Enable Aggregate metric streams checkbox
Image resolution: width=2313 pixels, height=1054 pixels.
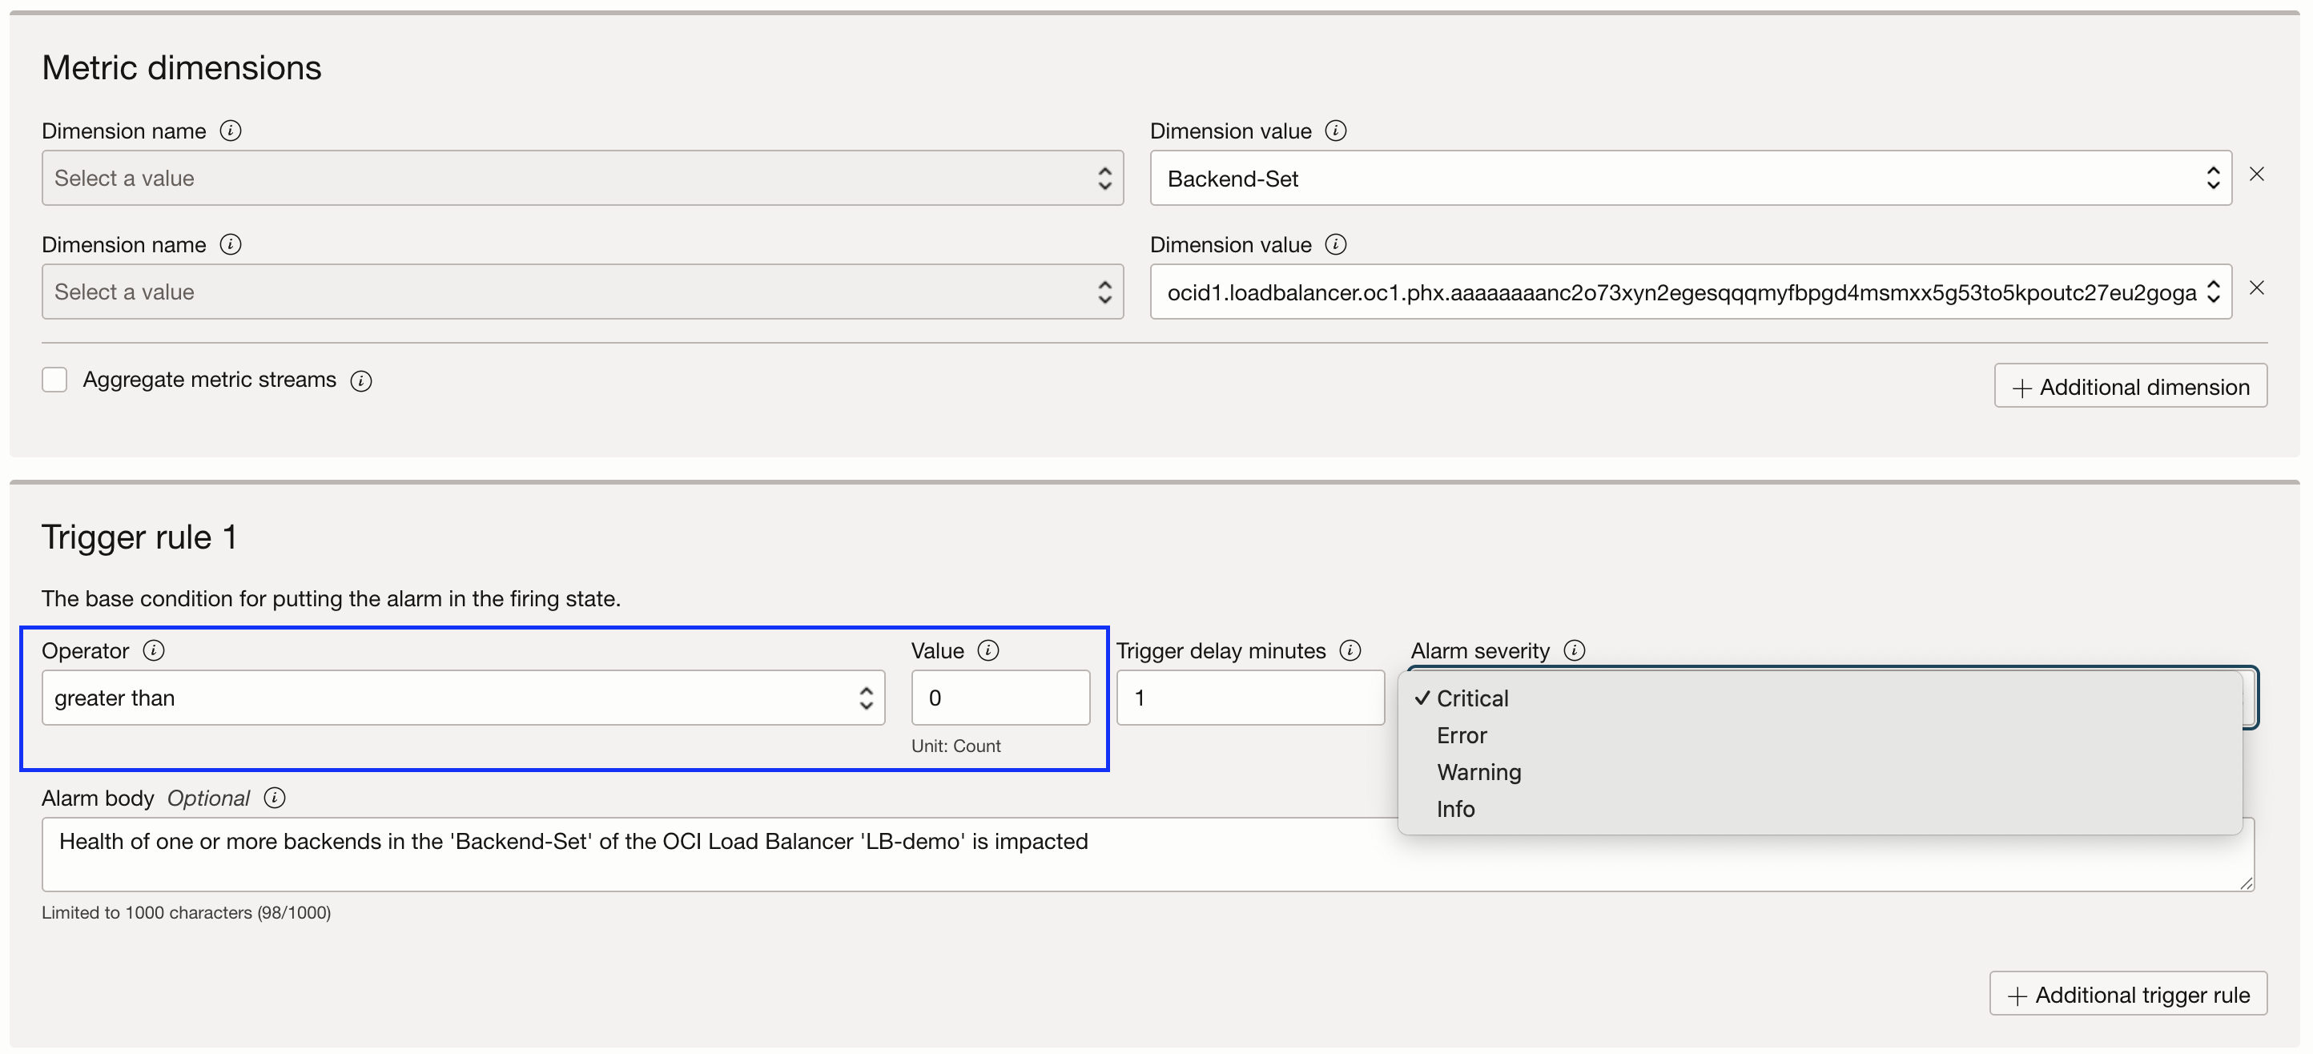click(x=54, y=380)
